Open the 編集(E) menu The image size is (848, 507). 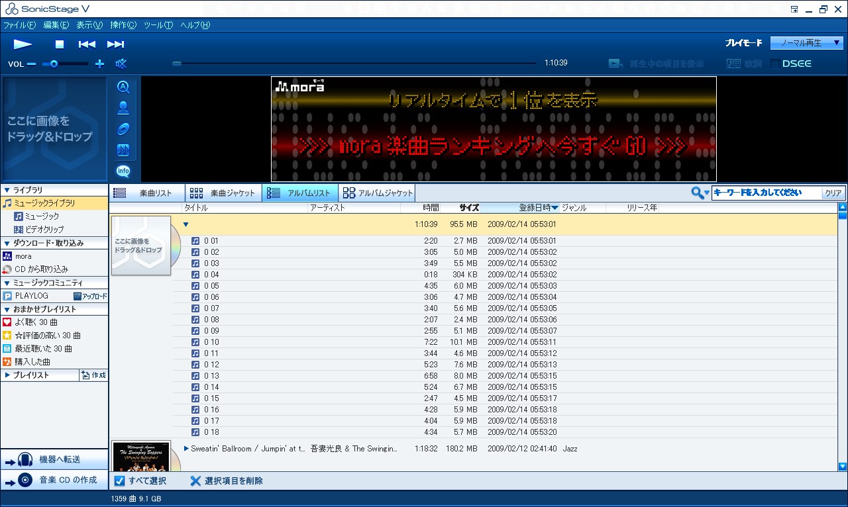point(56,25)
